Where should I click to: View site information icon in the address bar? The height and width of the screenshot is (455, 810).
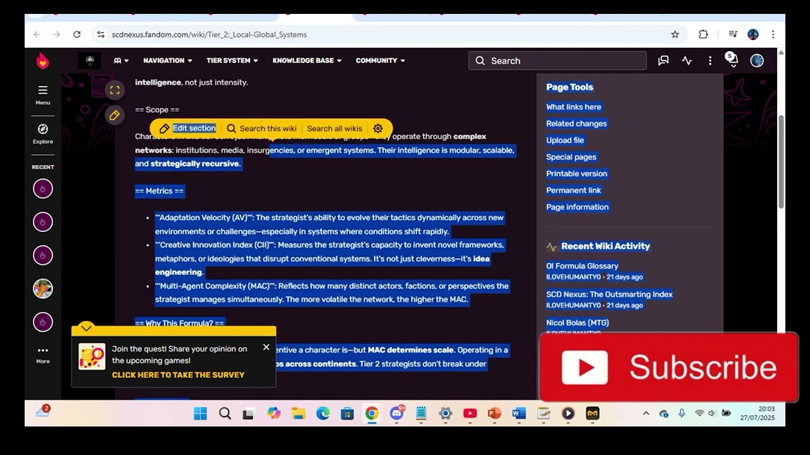coord(101,35)
